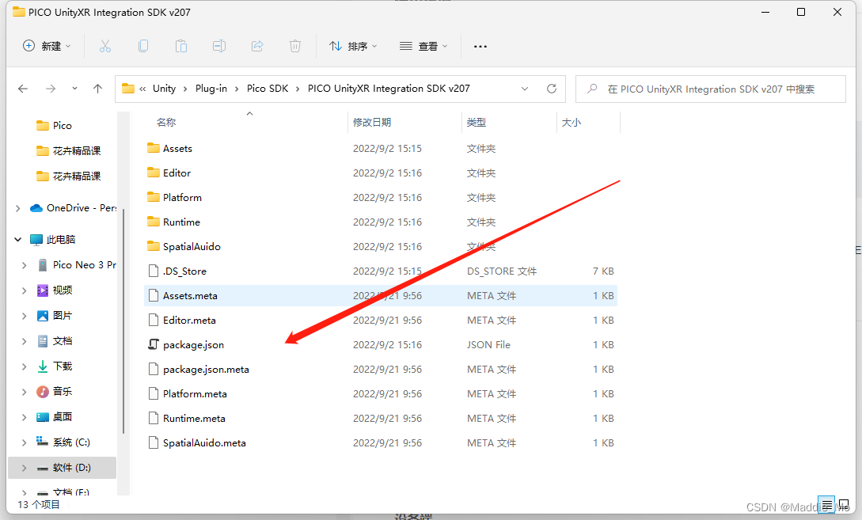Click the navigation pane scrollbar

[123, 321]
